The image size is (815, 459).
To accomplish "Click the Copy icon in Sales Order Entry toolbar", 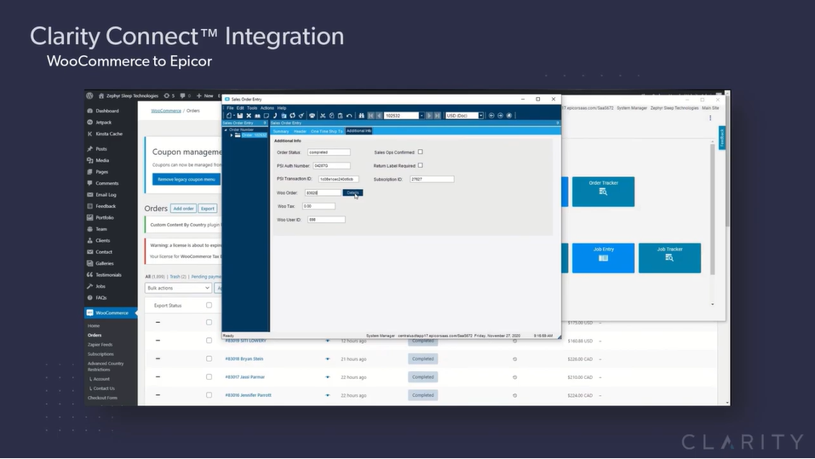I will click(331, 116).
